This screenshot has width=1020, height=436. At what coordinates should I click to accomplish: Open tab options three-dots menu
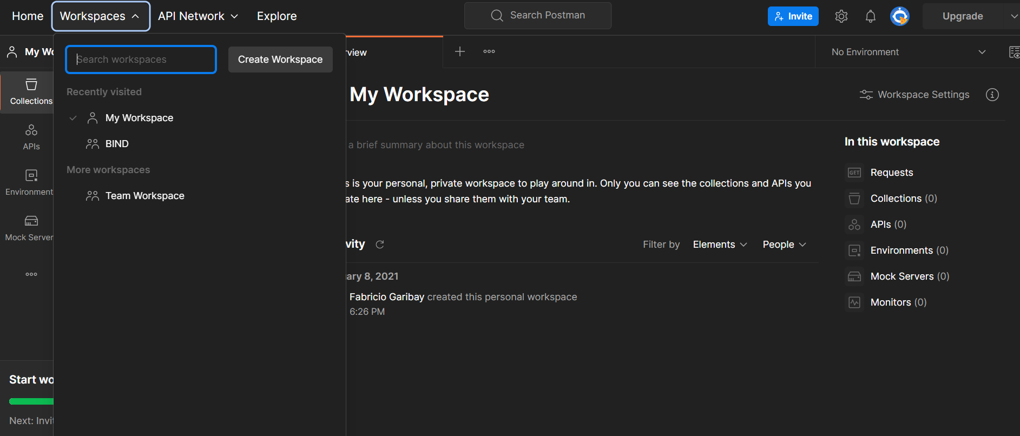tap(489, 51)
